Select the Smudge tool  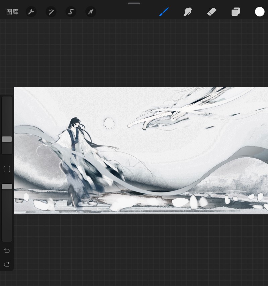pyautogui.click(x=188, y=12)
